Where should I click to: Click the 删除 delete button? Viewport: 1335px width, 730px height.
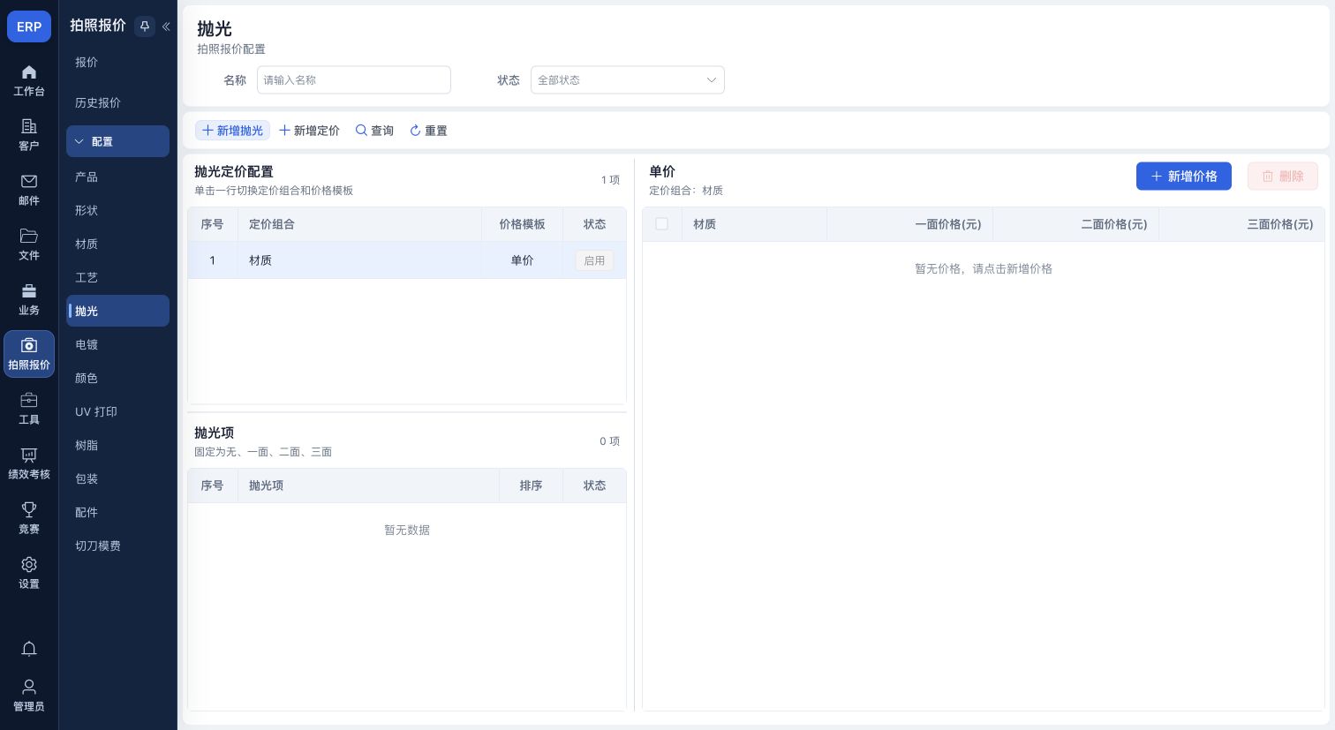point(1282,177)
